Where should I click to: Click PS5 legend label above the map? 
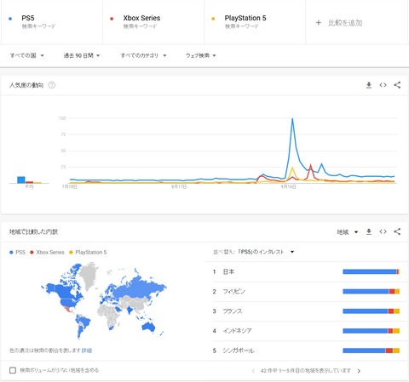18,252
